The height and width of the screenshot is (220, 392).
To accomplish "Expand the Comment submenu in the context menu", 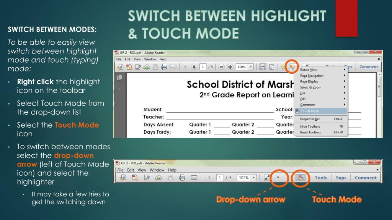I will click(321, 105).
